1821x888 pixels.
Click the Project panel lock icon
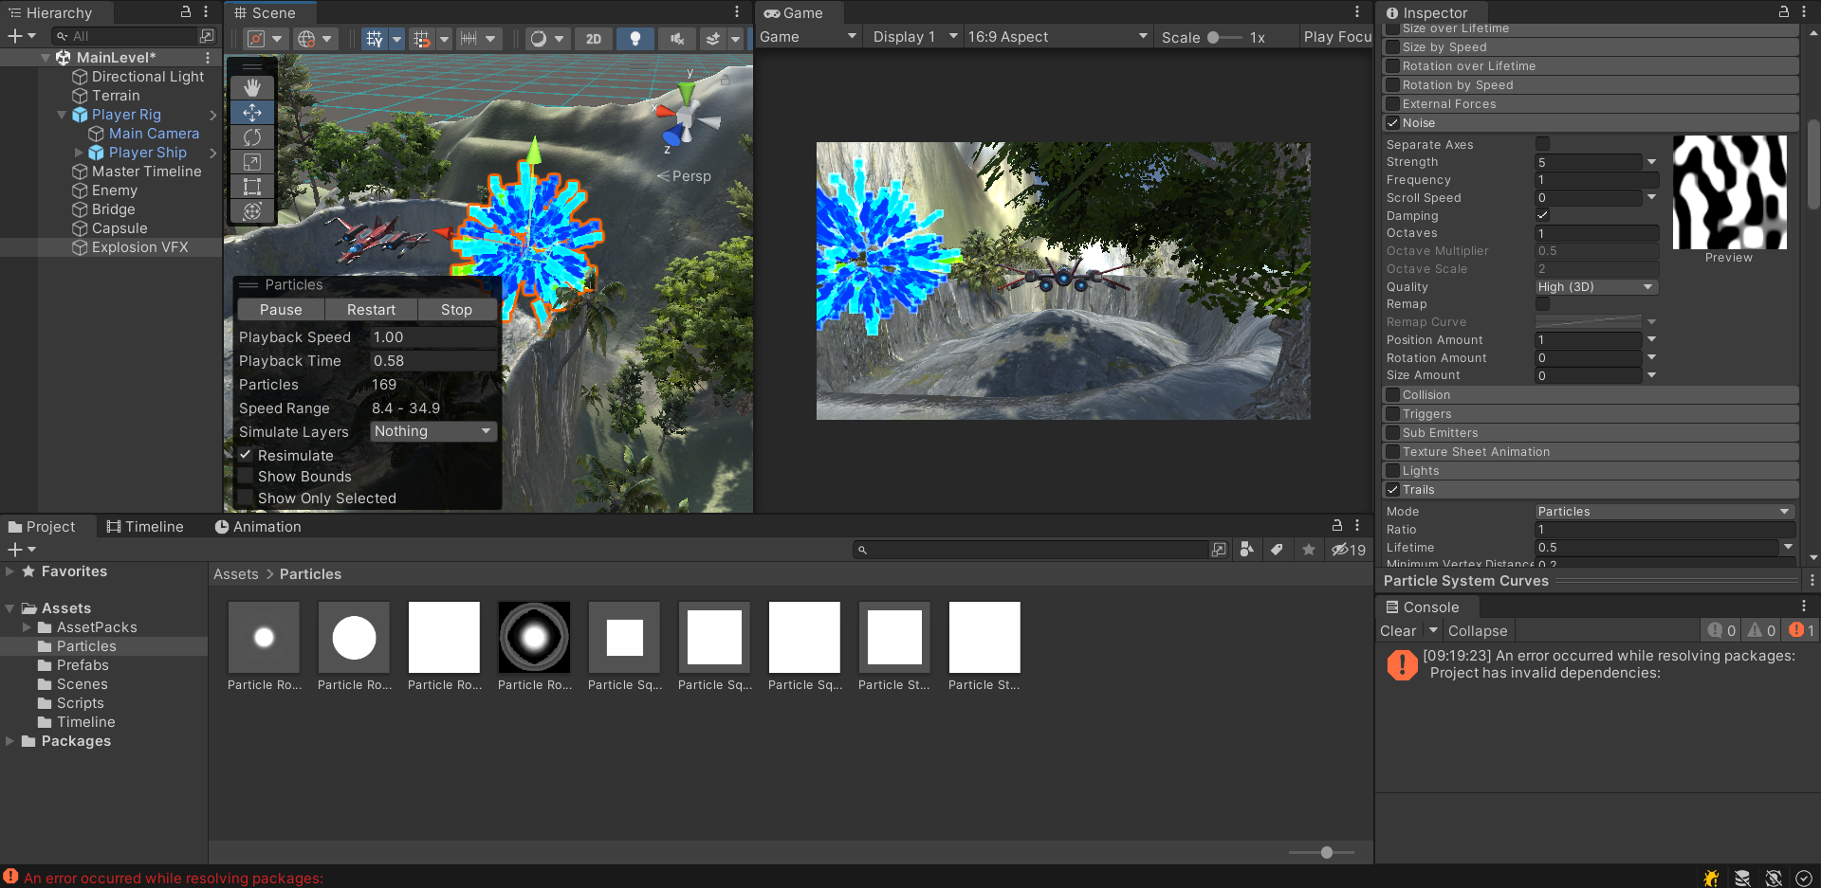1337,525
